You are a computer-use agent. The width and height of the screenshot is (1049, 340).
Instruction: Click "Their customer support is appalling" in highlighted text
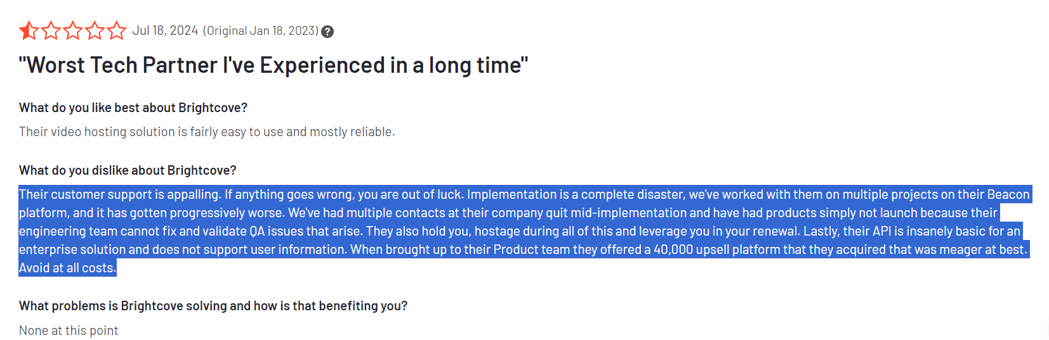120,194
